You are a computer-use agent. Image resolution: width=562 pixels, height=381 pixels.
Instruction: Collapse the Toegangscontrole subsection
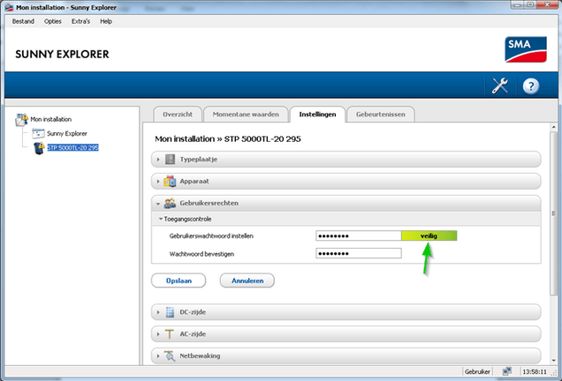[189, 218]
